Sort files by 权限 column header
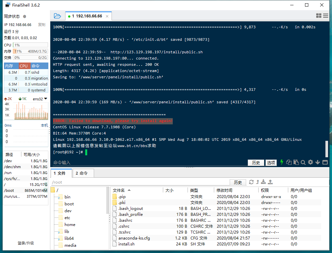This screenshot has height=253, width=332. click(x=273, y=190)
